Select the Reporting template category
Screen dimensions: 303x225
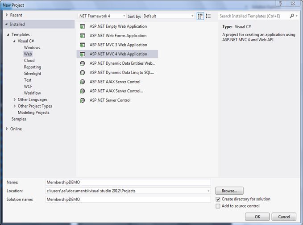pyautogui.click(x=33, y=67)
